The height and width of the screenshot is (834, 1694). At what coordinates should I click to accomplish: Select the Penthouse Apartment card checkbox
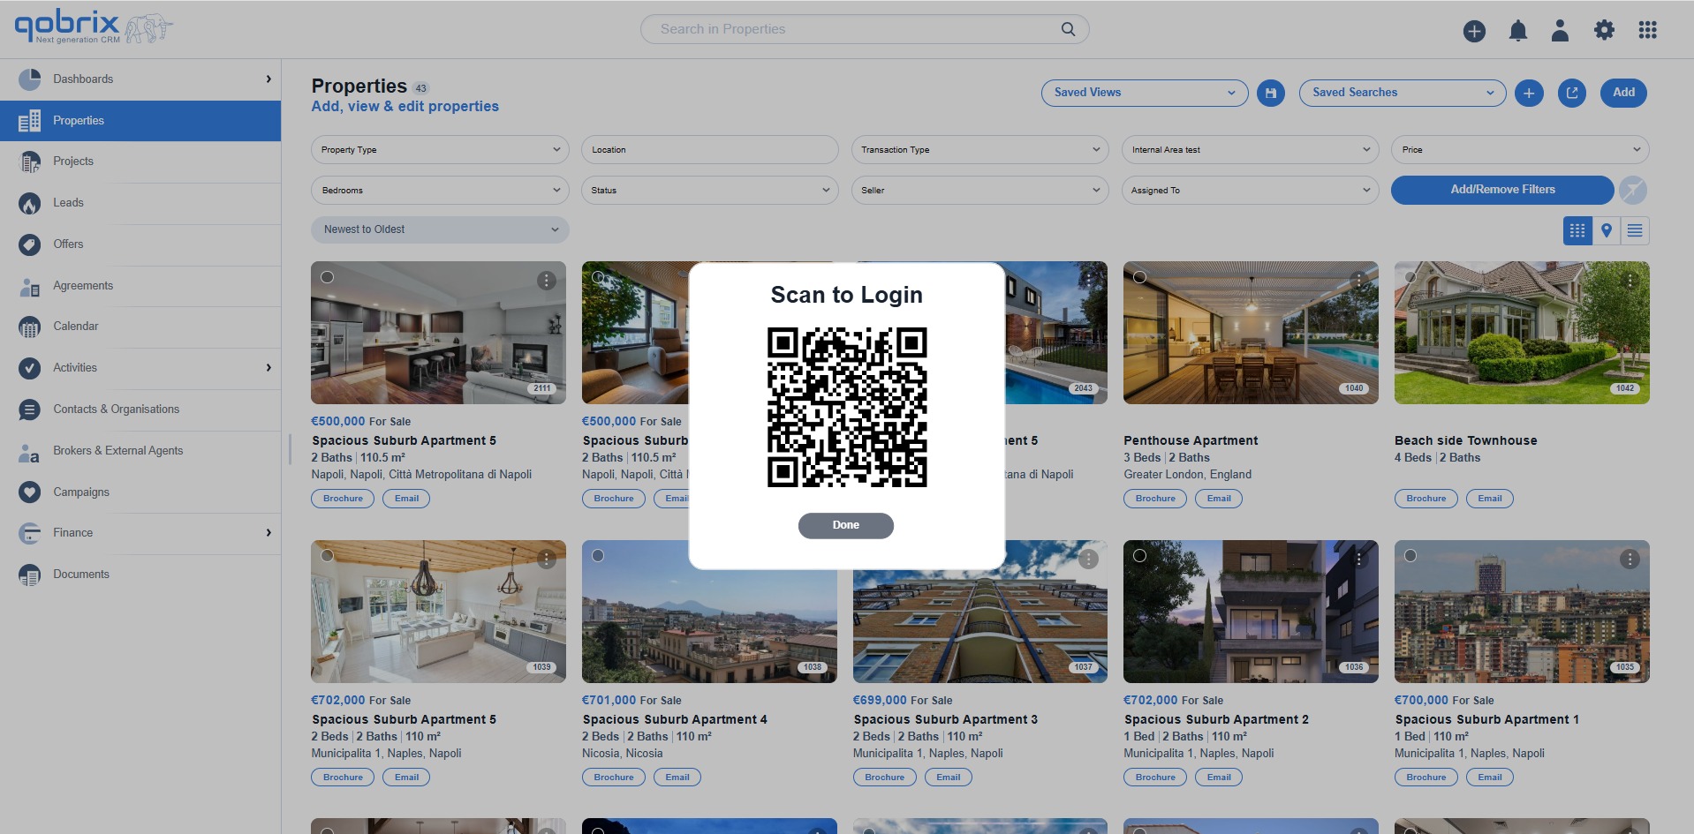pos(1139,277)
